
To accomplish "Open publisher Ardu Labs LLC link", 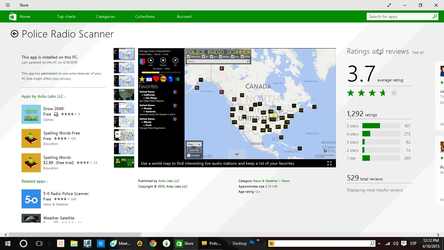I will (x=169, y=181).
